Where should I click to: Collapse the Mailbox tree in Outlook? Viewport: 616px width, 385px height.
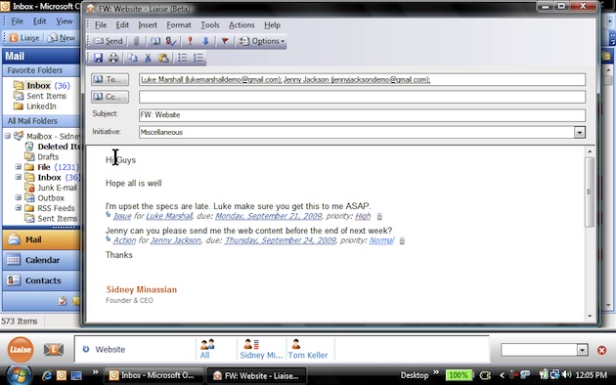pyautogui.click(x=8, y=136)
